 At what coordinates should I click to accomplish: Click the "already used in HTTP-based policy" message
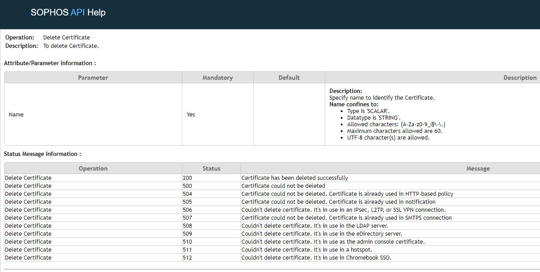coord(347,194)
